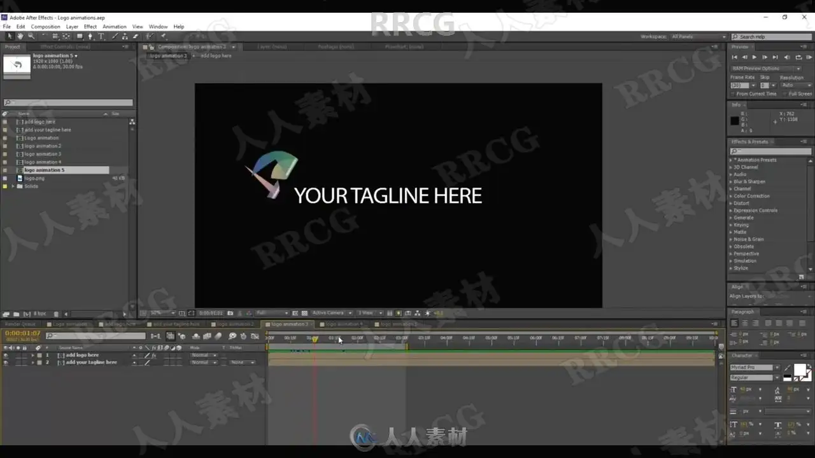Select the Brush tool
This screenshot has height=458, width=815.
click(115, 36)
